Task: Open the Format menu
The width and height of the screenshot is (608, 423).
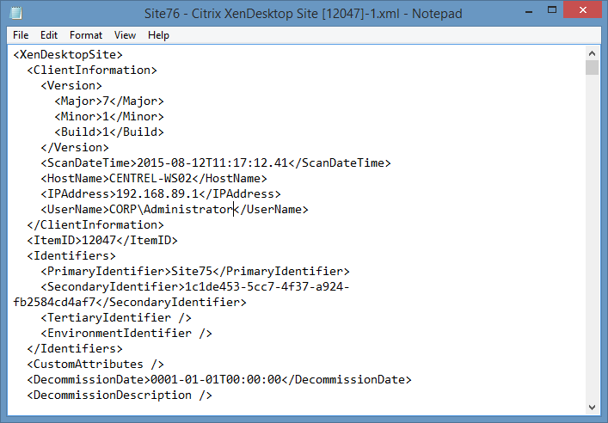Action: (86, 35)
